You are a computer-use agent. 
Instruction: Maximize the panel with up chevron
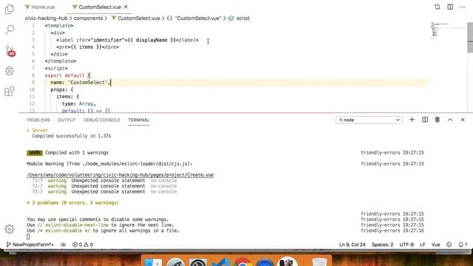450,120
